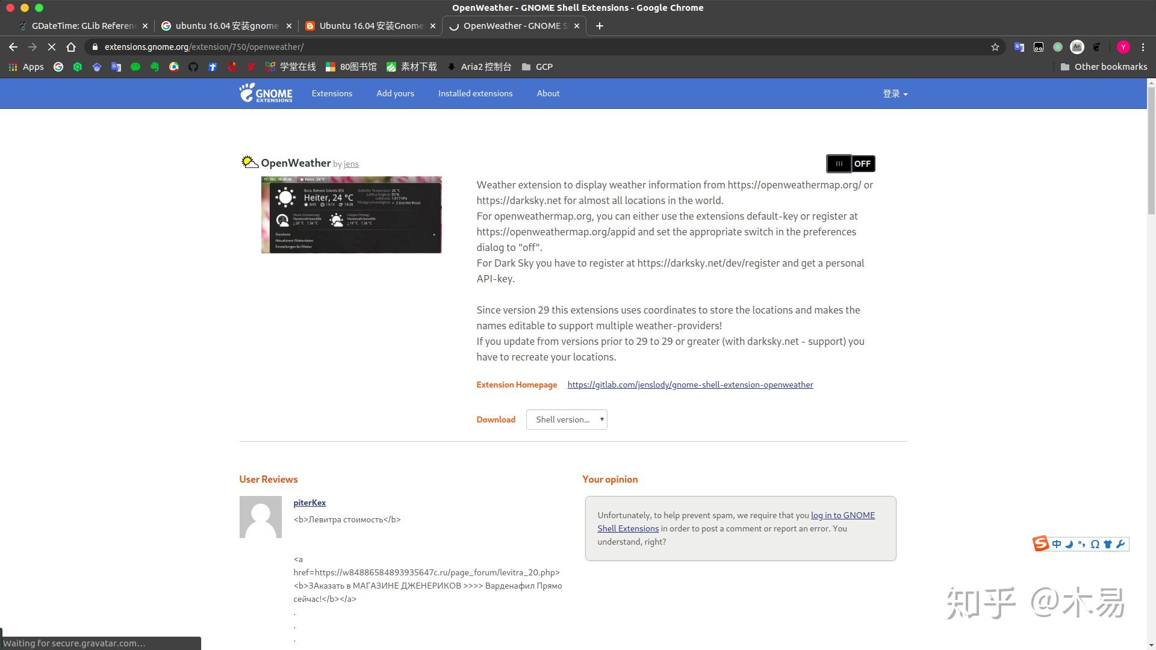Open the pink Y profile avatar
The image size is (1156, 650).
click(1123, 47)
